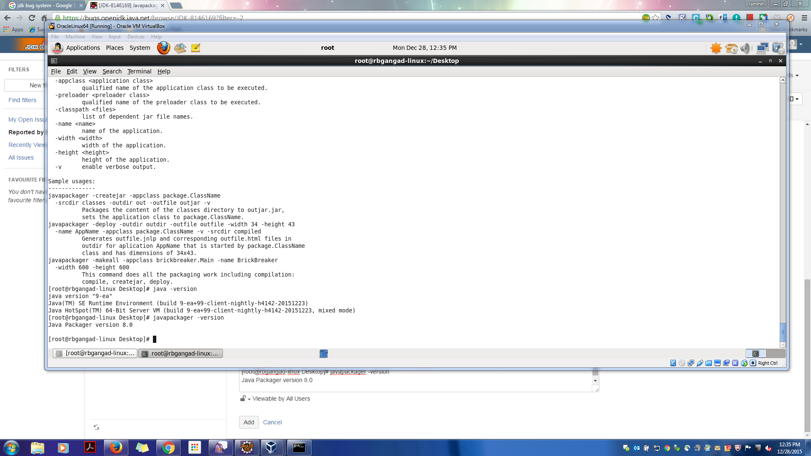
Task: Open the terminal's Search menu
Action: click(x=112, y=71)
